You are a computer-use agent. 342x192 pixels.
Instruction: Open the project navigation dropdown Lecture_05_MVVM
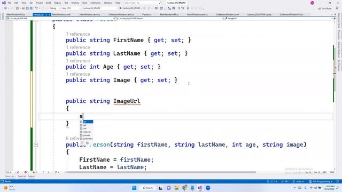[x=60, y=19]
